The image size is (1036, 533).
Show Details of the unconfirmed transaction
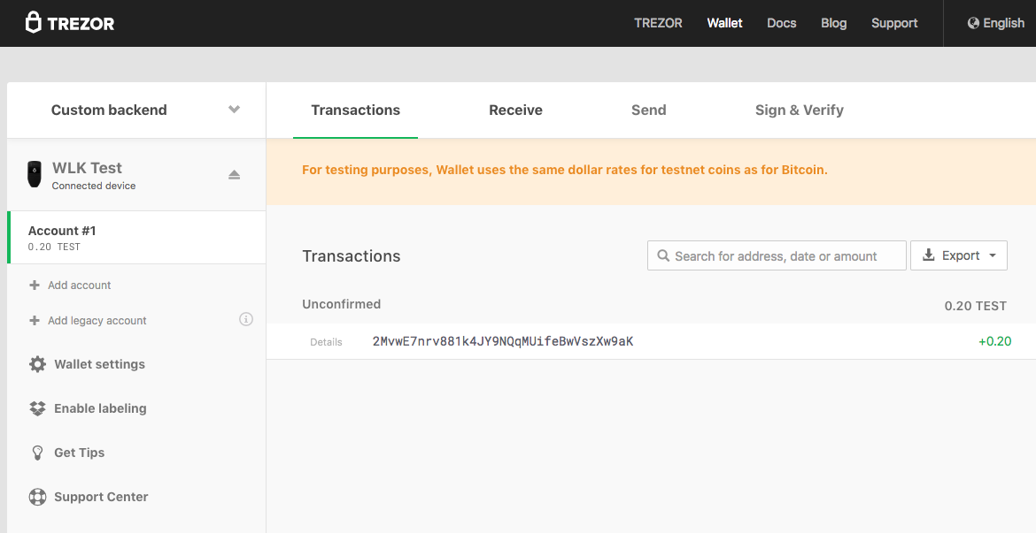(326, 342)
